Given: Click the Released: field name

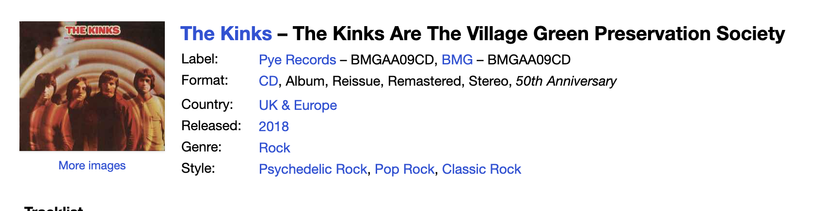Looking at the screenshot, I should pos(211,126).
